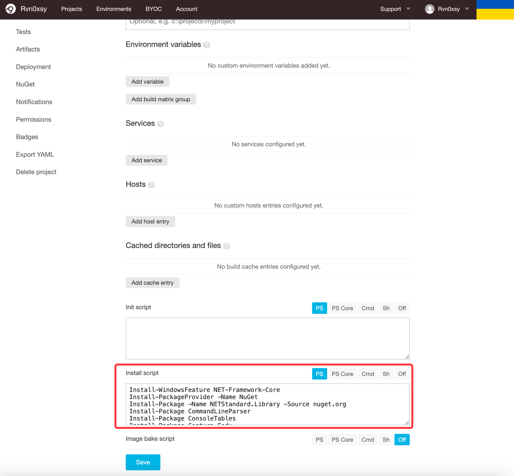The image size is (514, 476).
Task: Open Hosts help question icon
Action: (x=151, y=185)
